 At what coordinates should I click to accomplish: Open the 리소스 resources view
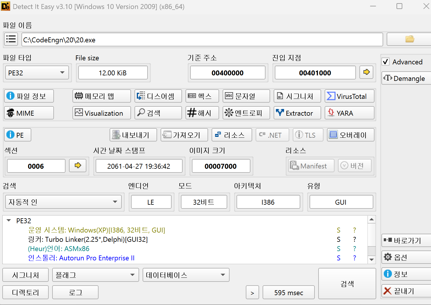tap(232, 135)
